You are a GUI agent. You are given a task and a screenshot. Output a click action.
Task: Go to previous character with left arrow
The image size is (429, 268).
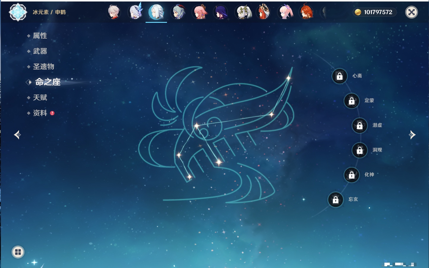point(18,135)
